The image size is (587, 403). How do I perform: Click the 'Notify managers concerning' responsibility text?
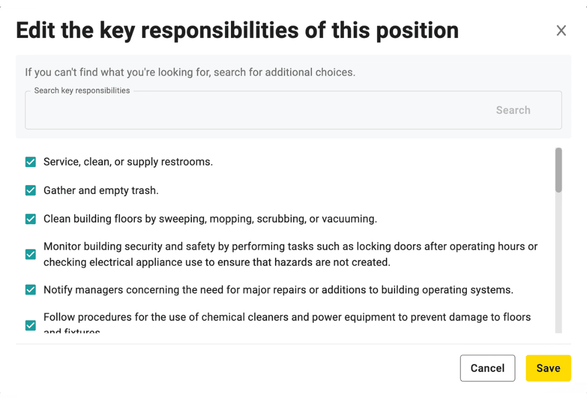click(278, 290)
